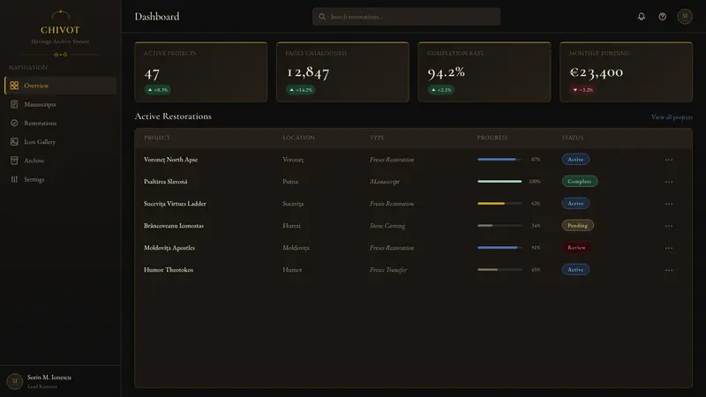This screenshot has width=706, height=397.
Task: Open the Completion Rate 94.2% card
Action: point(484,72)
